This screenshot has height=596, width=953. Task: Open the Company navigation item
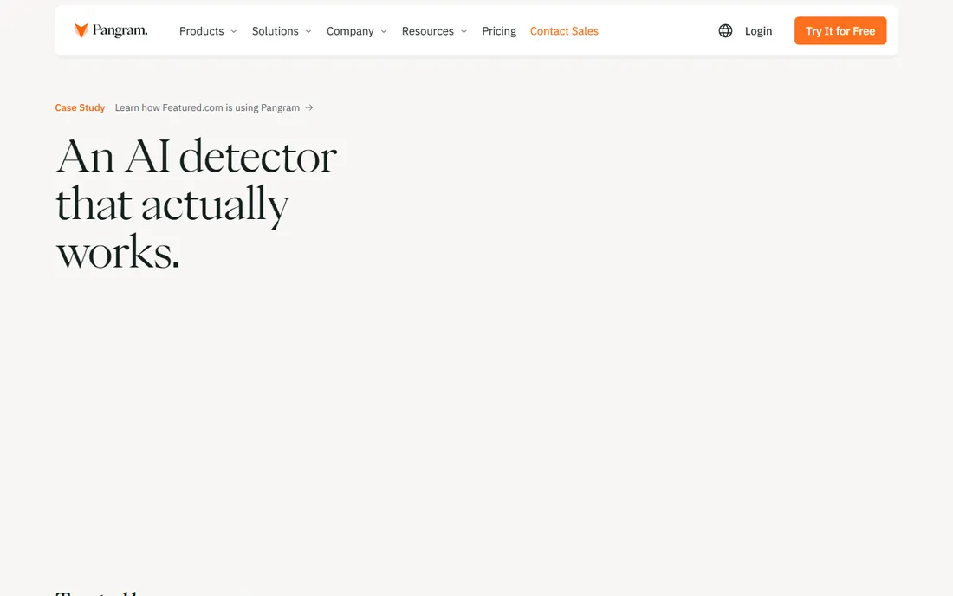[350, 31]
